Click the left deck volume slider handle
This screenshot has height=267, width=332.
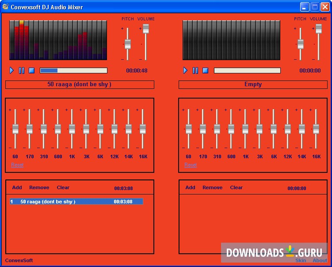pos(146,29)
